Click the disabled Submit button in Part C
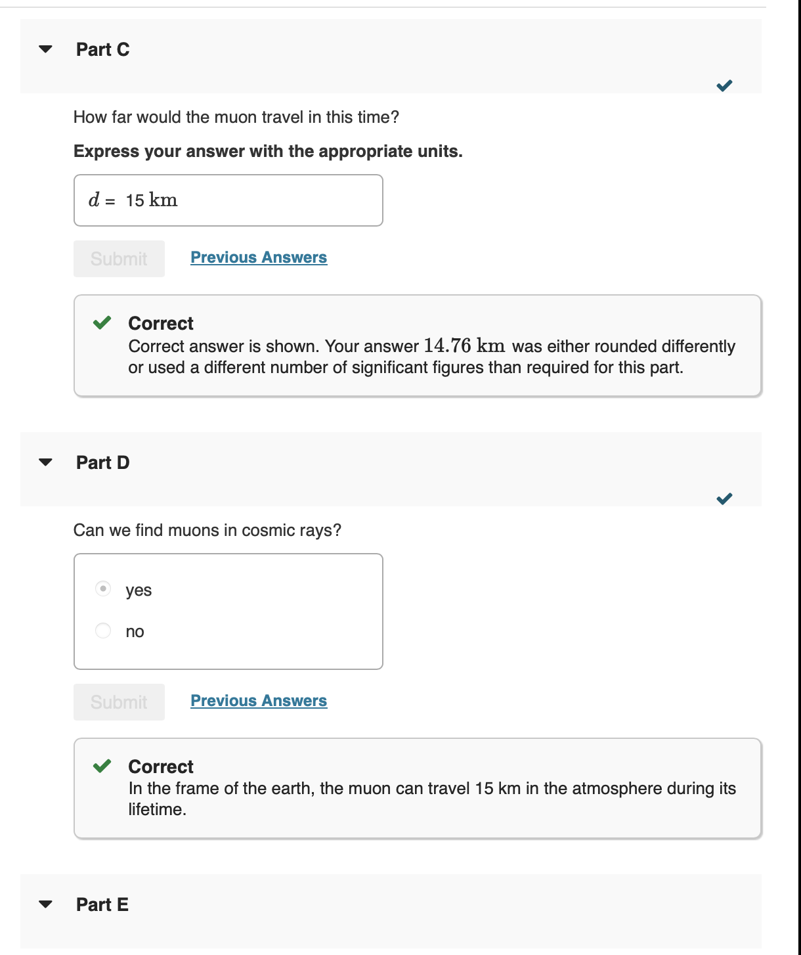The height and width of the screenshot is (955, 801). pos(119,259)
